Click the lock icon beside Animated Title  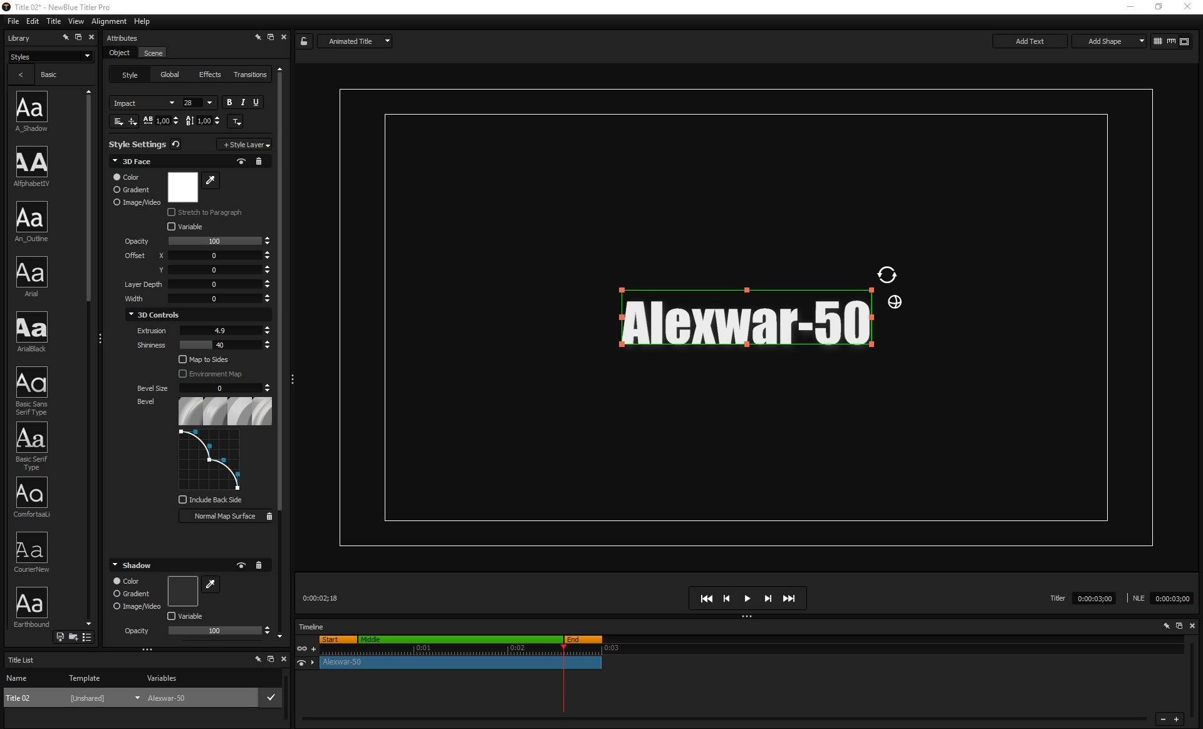(x=304, y=41)
